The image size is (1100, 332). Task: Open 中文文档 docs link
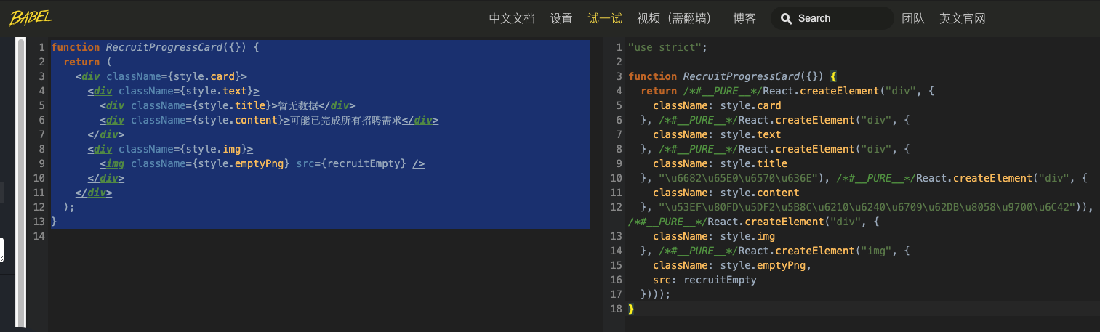(x=512, y=18)
